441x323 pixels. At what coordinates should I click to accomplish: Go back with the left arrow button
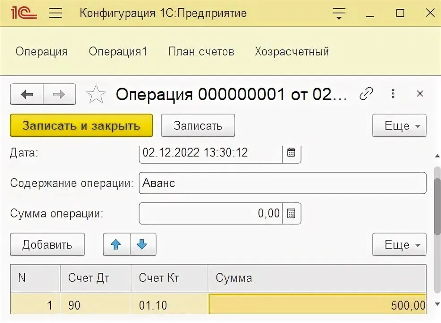(x=27, y=94)
